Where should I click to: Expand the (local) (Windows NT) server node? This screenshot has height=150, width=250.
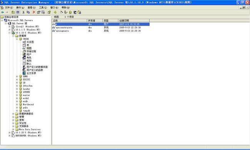(9, 26)
